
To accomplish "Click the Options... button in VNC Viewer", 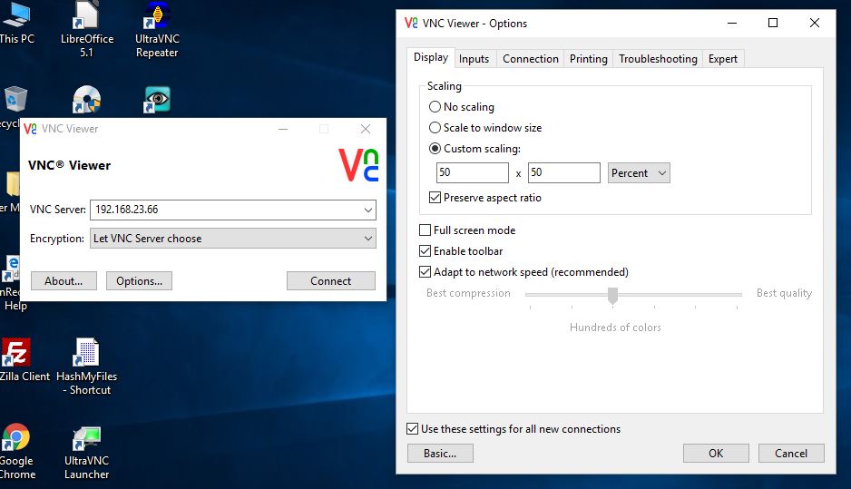I will [x=139, y=281].
